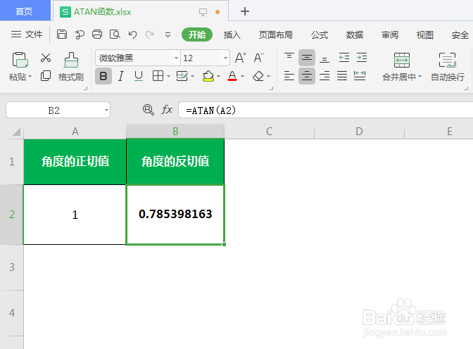Select cell A2 containing 1
This screenshot has height=349, width=473.
coord(75,215)
